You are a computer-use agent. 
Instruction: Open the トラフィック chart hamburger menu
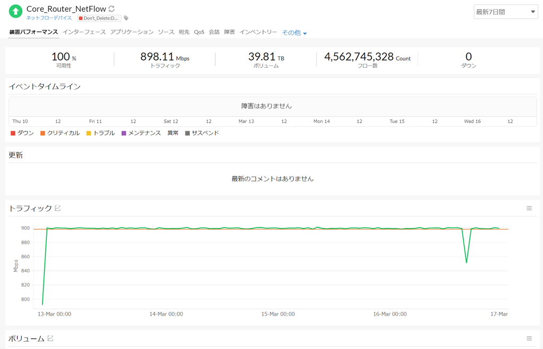(529, 208)
